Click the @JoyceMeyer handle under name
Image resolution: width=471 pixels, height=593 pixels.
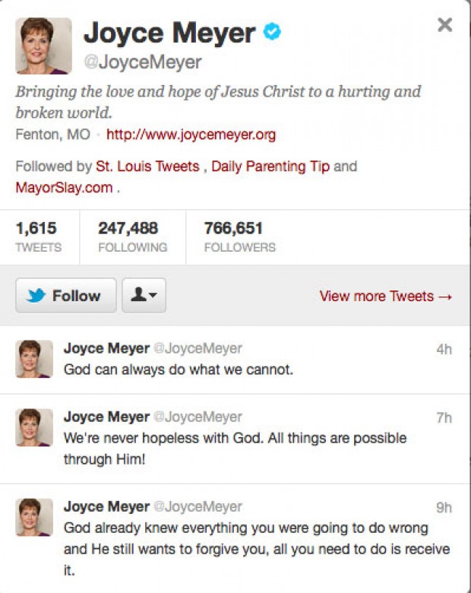(x=142, y=62)
